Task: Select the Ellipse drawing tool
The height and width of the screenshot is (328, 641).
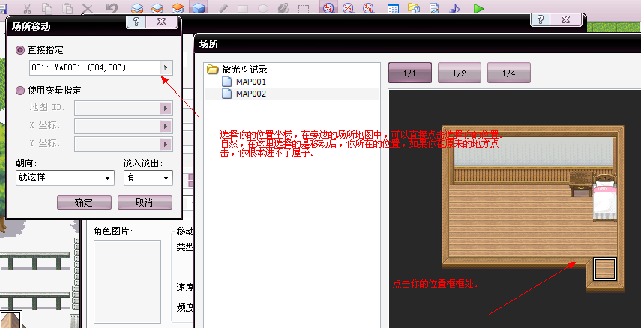Action: point(263,8)
